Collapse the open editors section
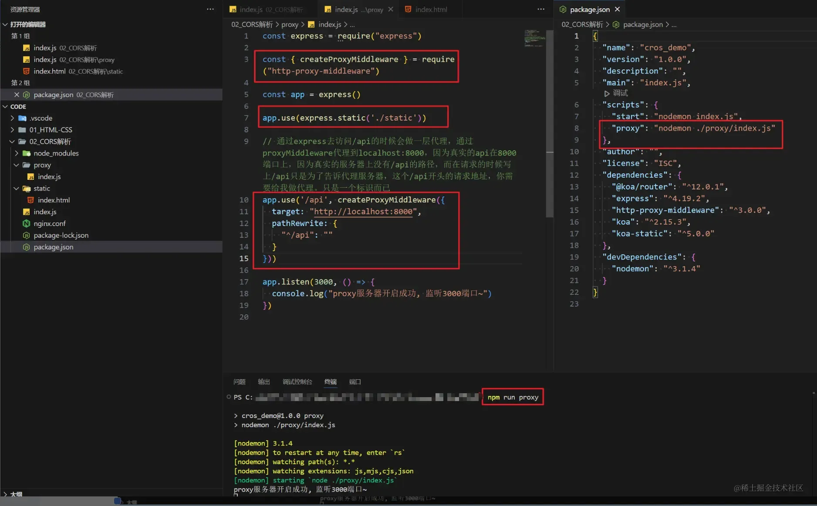Viewport: 817px width, 506px height. pos(5,24)
